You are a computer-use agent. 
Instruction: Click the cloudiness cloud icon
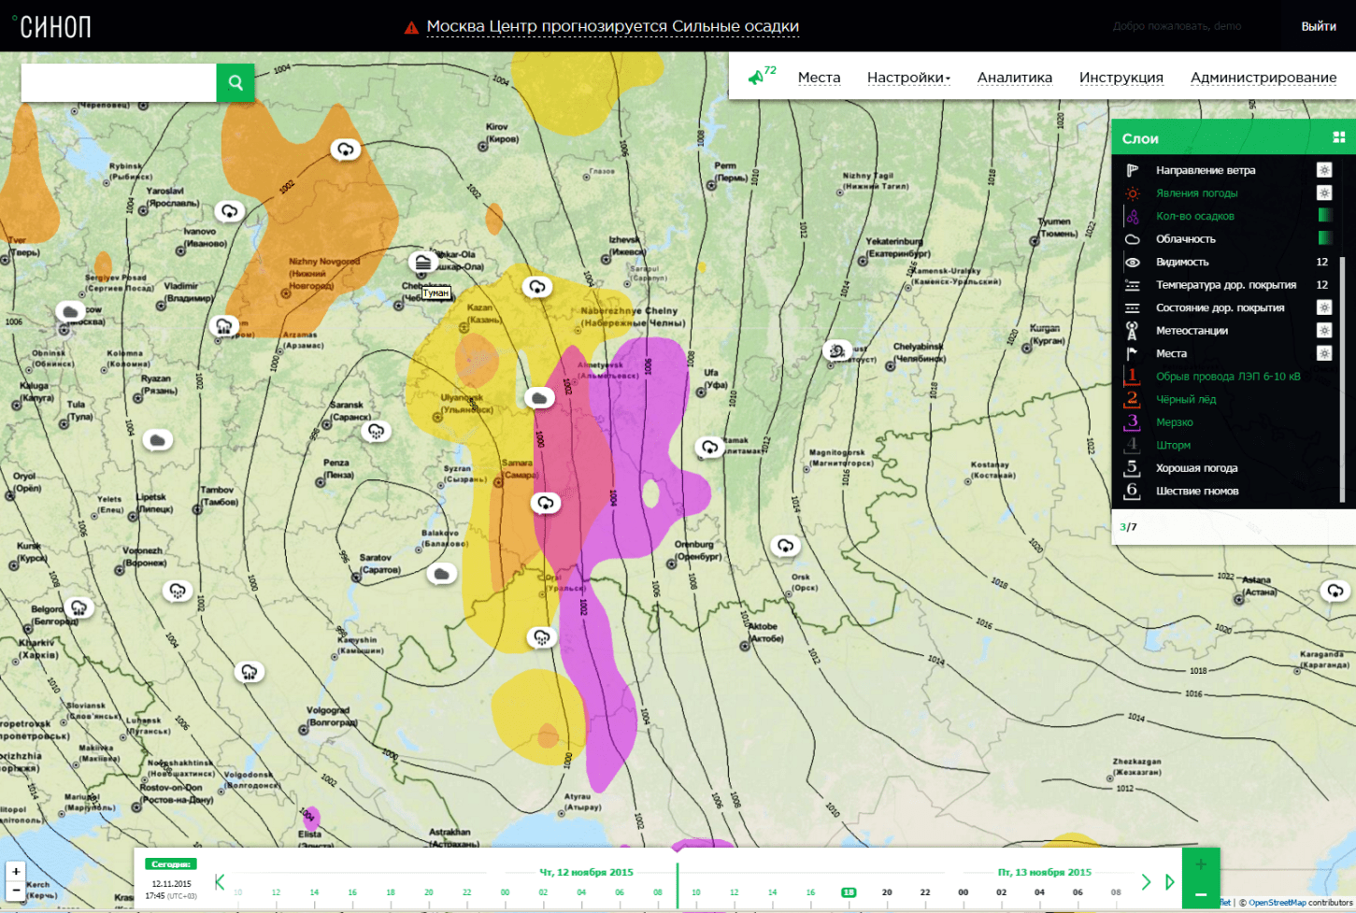1132,239
